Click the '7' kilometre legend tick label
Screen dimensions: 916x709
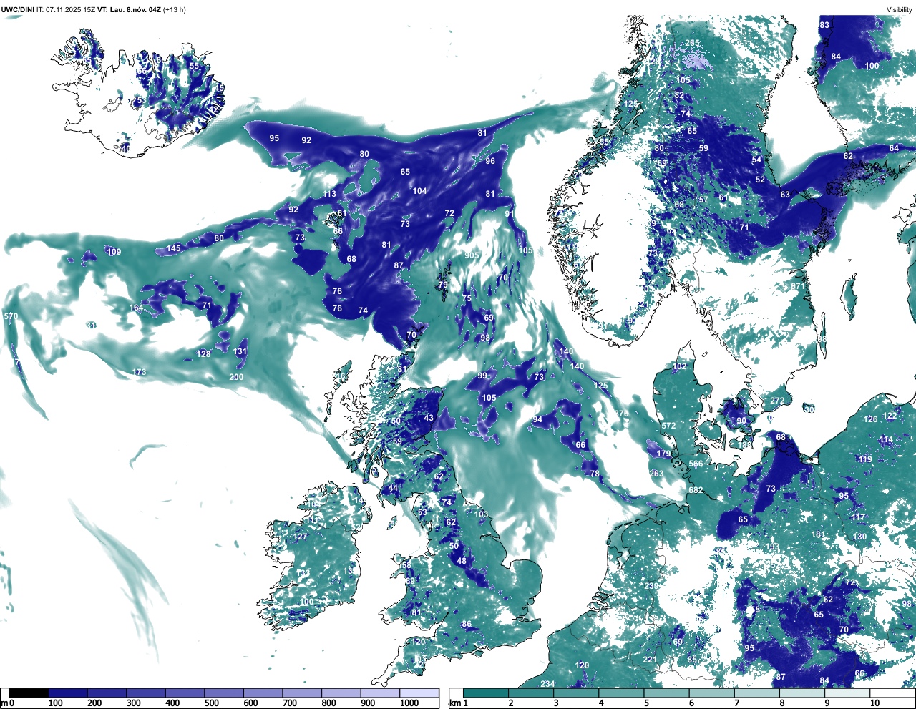(x=738, y=703)
